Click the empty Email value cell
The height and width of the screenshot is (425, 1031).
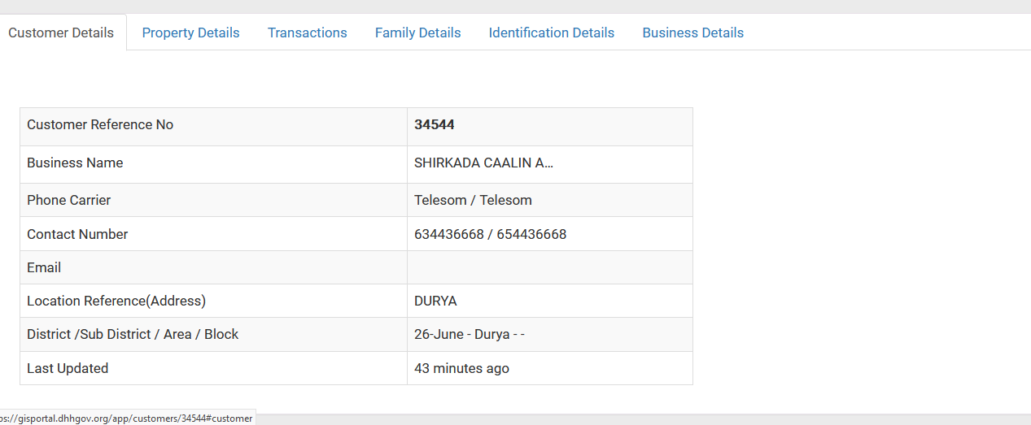pos(550,267)
